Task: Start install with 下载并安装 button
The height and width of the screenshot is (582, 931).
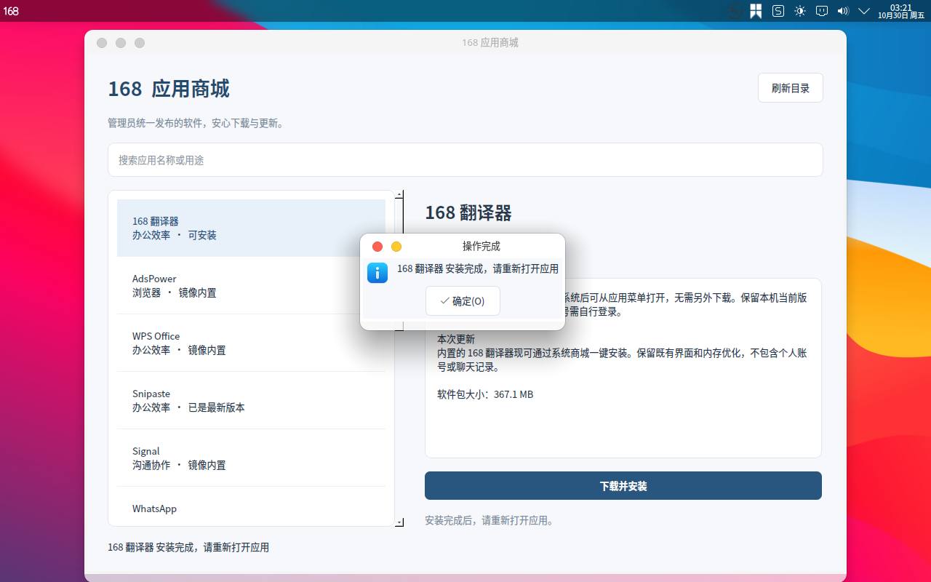Action: tap(623, 486)
